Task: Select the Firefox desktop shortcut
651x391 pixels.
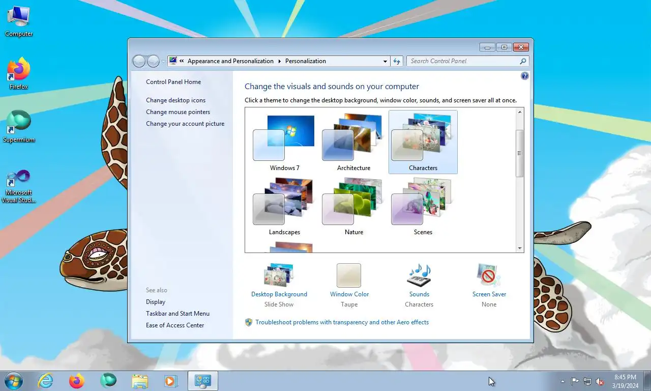Action: tap(19, 74)
